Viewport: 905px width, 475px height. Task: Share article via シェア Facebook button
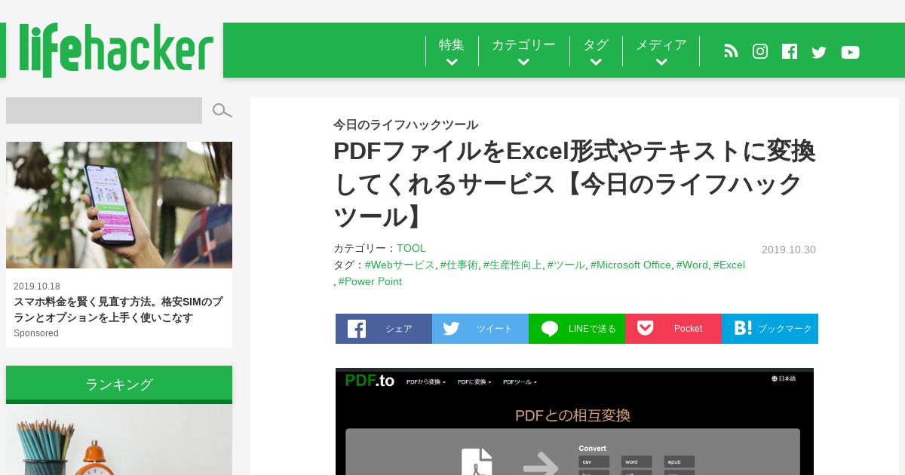[x=384, y=329]
